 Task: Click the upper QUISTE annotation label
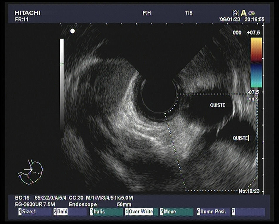218,105
